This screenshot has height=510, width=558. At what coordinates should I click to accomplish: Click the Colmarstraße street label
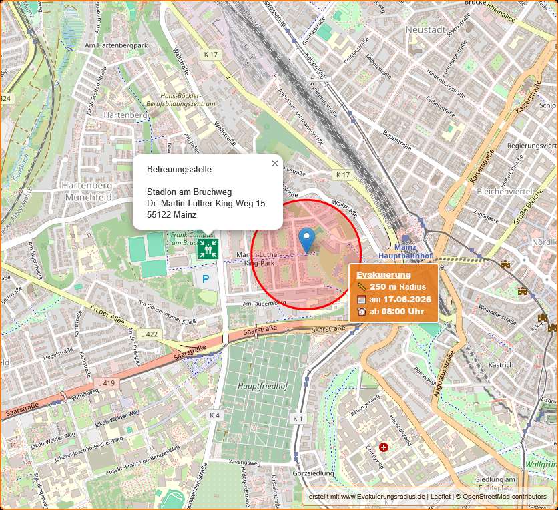click(356, 49)
